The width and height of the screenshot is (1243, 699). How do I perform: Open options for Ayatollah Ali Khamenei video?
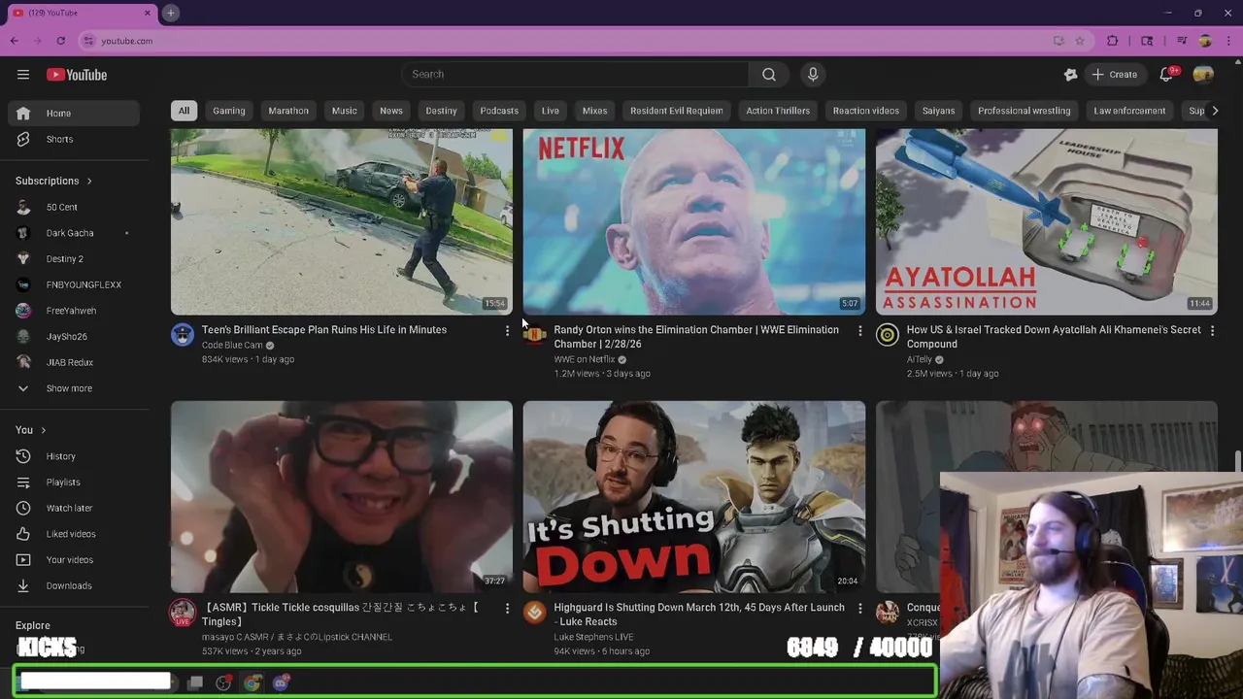[x=1212, y=331]
